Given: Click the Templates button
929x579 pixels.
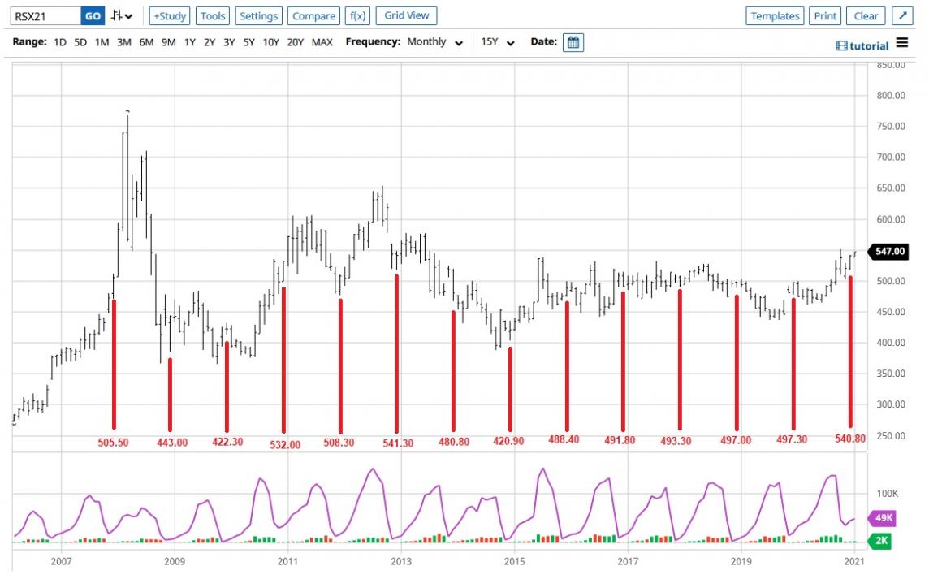Looking at the screenshot, I should (x=775, y=16).
